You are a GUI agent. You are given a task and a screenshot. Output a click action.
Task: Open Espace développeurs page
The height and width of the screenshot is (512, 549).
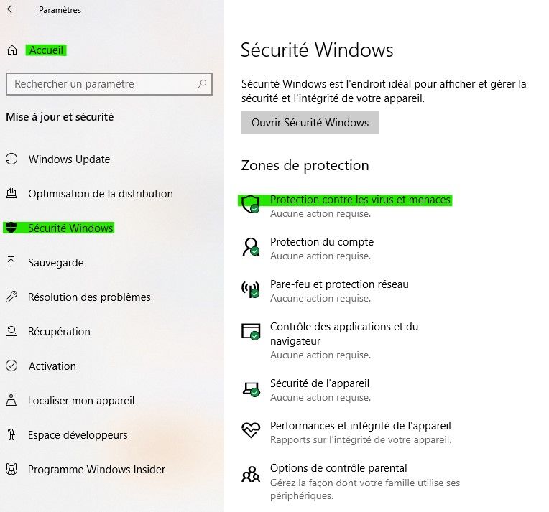[78, 435]
